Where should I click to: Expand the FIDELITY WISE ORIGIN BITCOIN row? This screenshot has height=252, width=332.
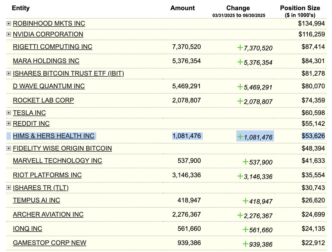pos(9,149)
